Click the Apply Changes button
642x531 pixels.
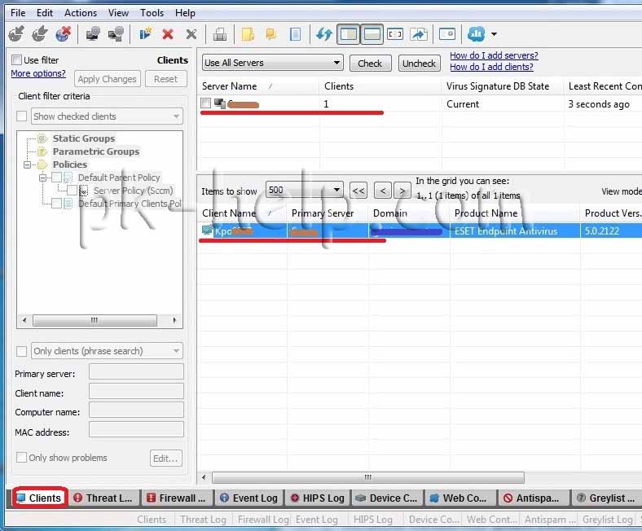tap(108, 79)
